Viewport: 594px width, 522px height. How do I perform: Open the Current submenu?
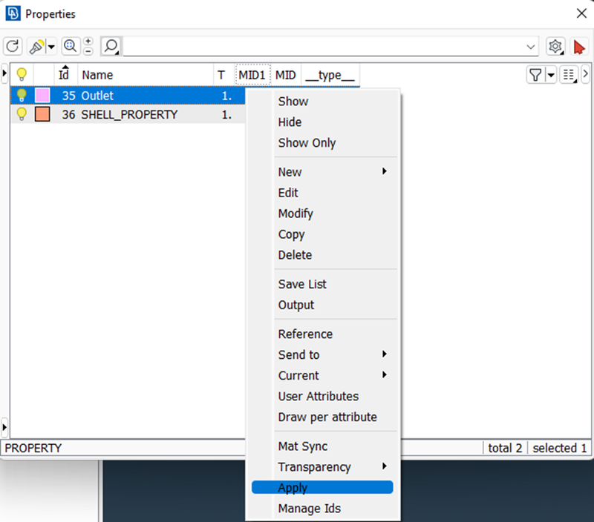[322, 376]
